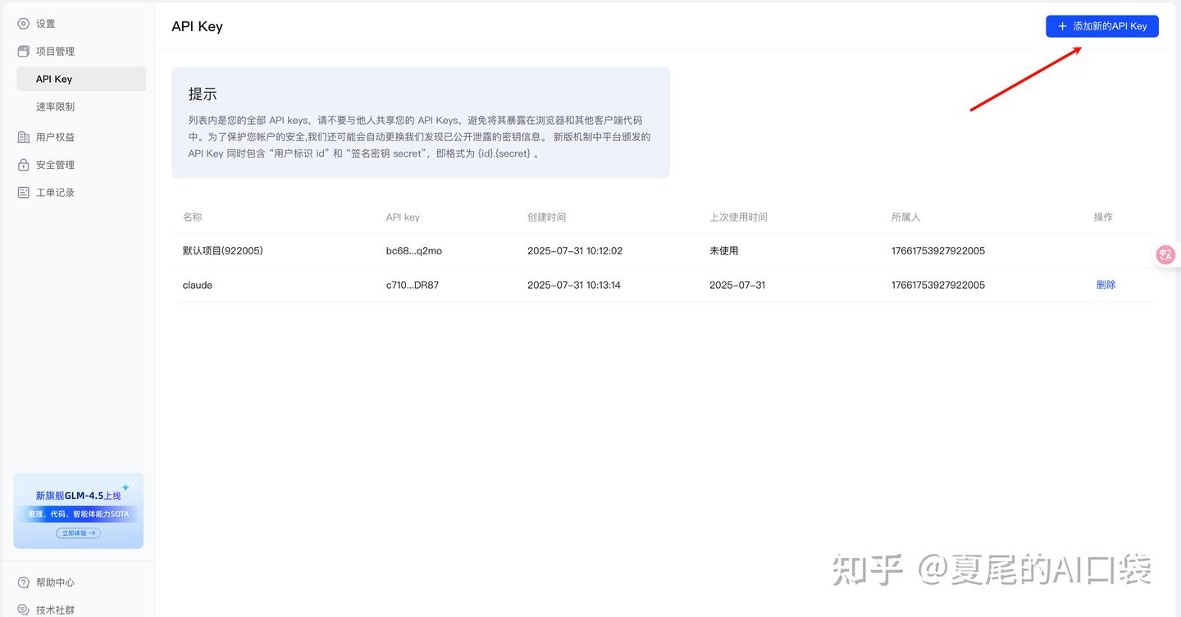Click the 名称 column header
The width and height of the screenshot is (1181, 617).
click(192, 217)
